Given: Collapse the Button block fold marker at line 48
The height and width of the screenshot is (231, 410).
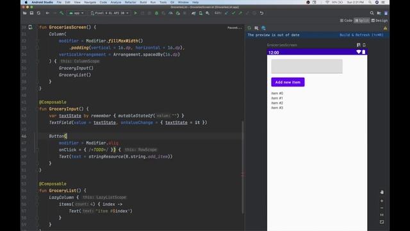Looking at the screenshot, I should pyautogui.click(x=37, y=150).
